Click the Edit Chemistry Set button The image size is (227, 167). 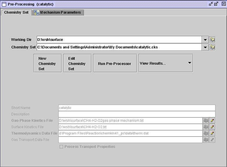77,63
